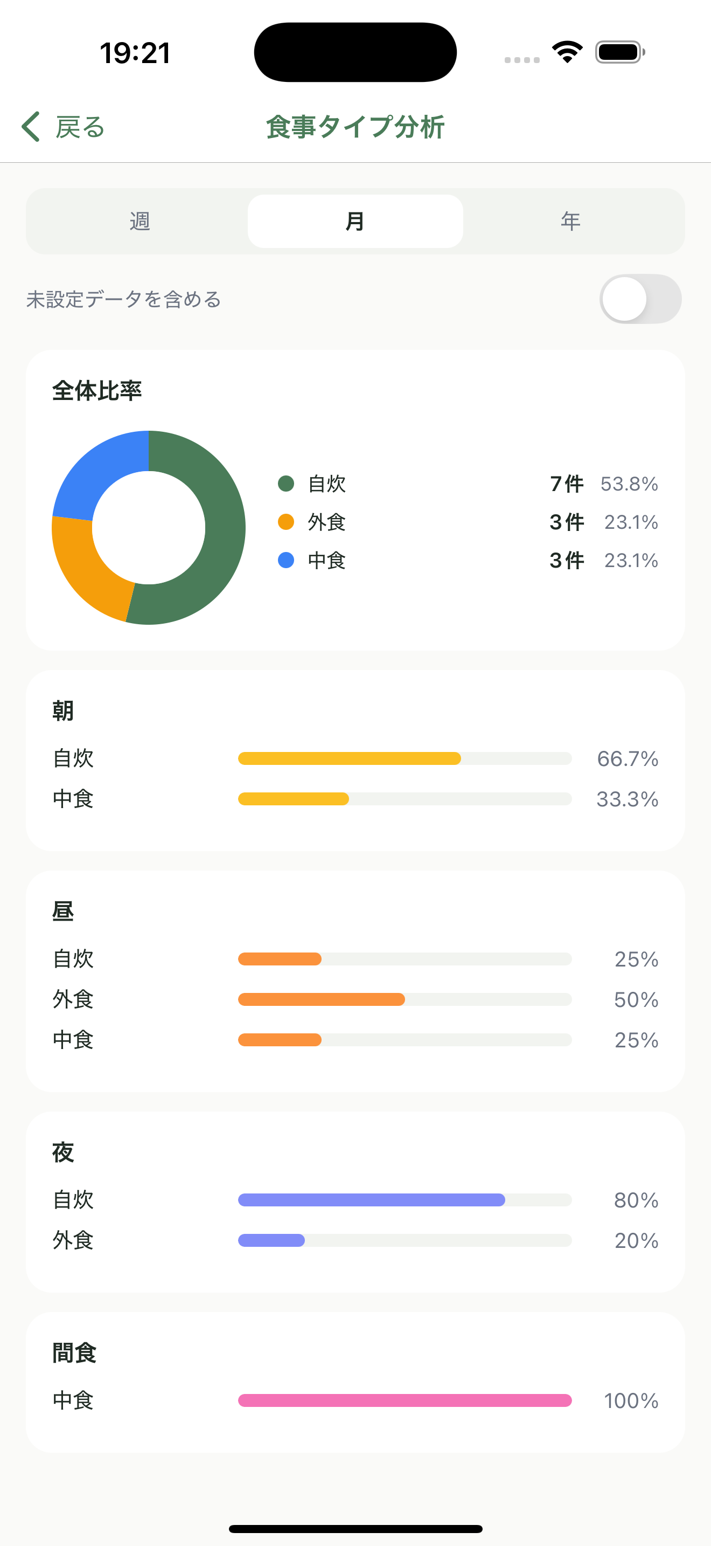The image size is (711, 1546).
Task: Click the cellular signal dots icon
Action: click(520, 59)
